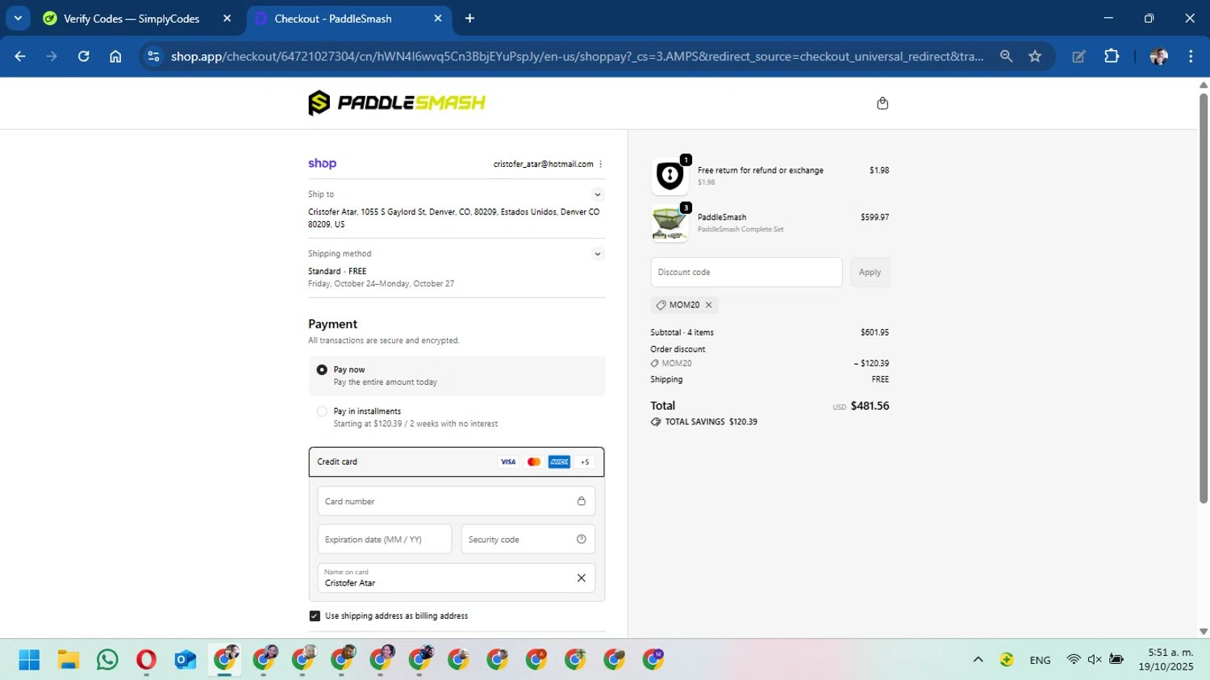
Task: Focus the Expiration date field
Action: (385, 540)
